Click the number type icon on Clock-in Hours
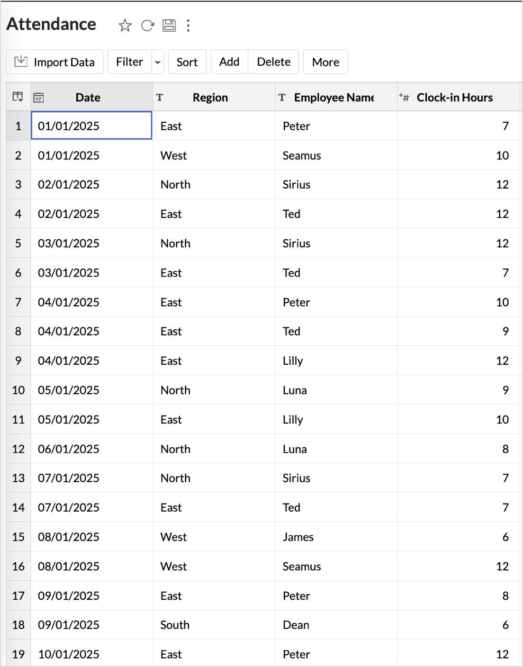Viewport: 523px width, 667px height. (x=404, y=98)
